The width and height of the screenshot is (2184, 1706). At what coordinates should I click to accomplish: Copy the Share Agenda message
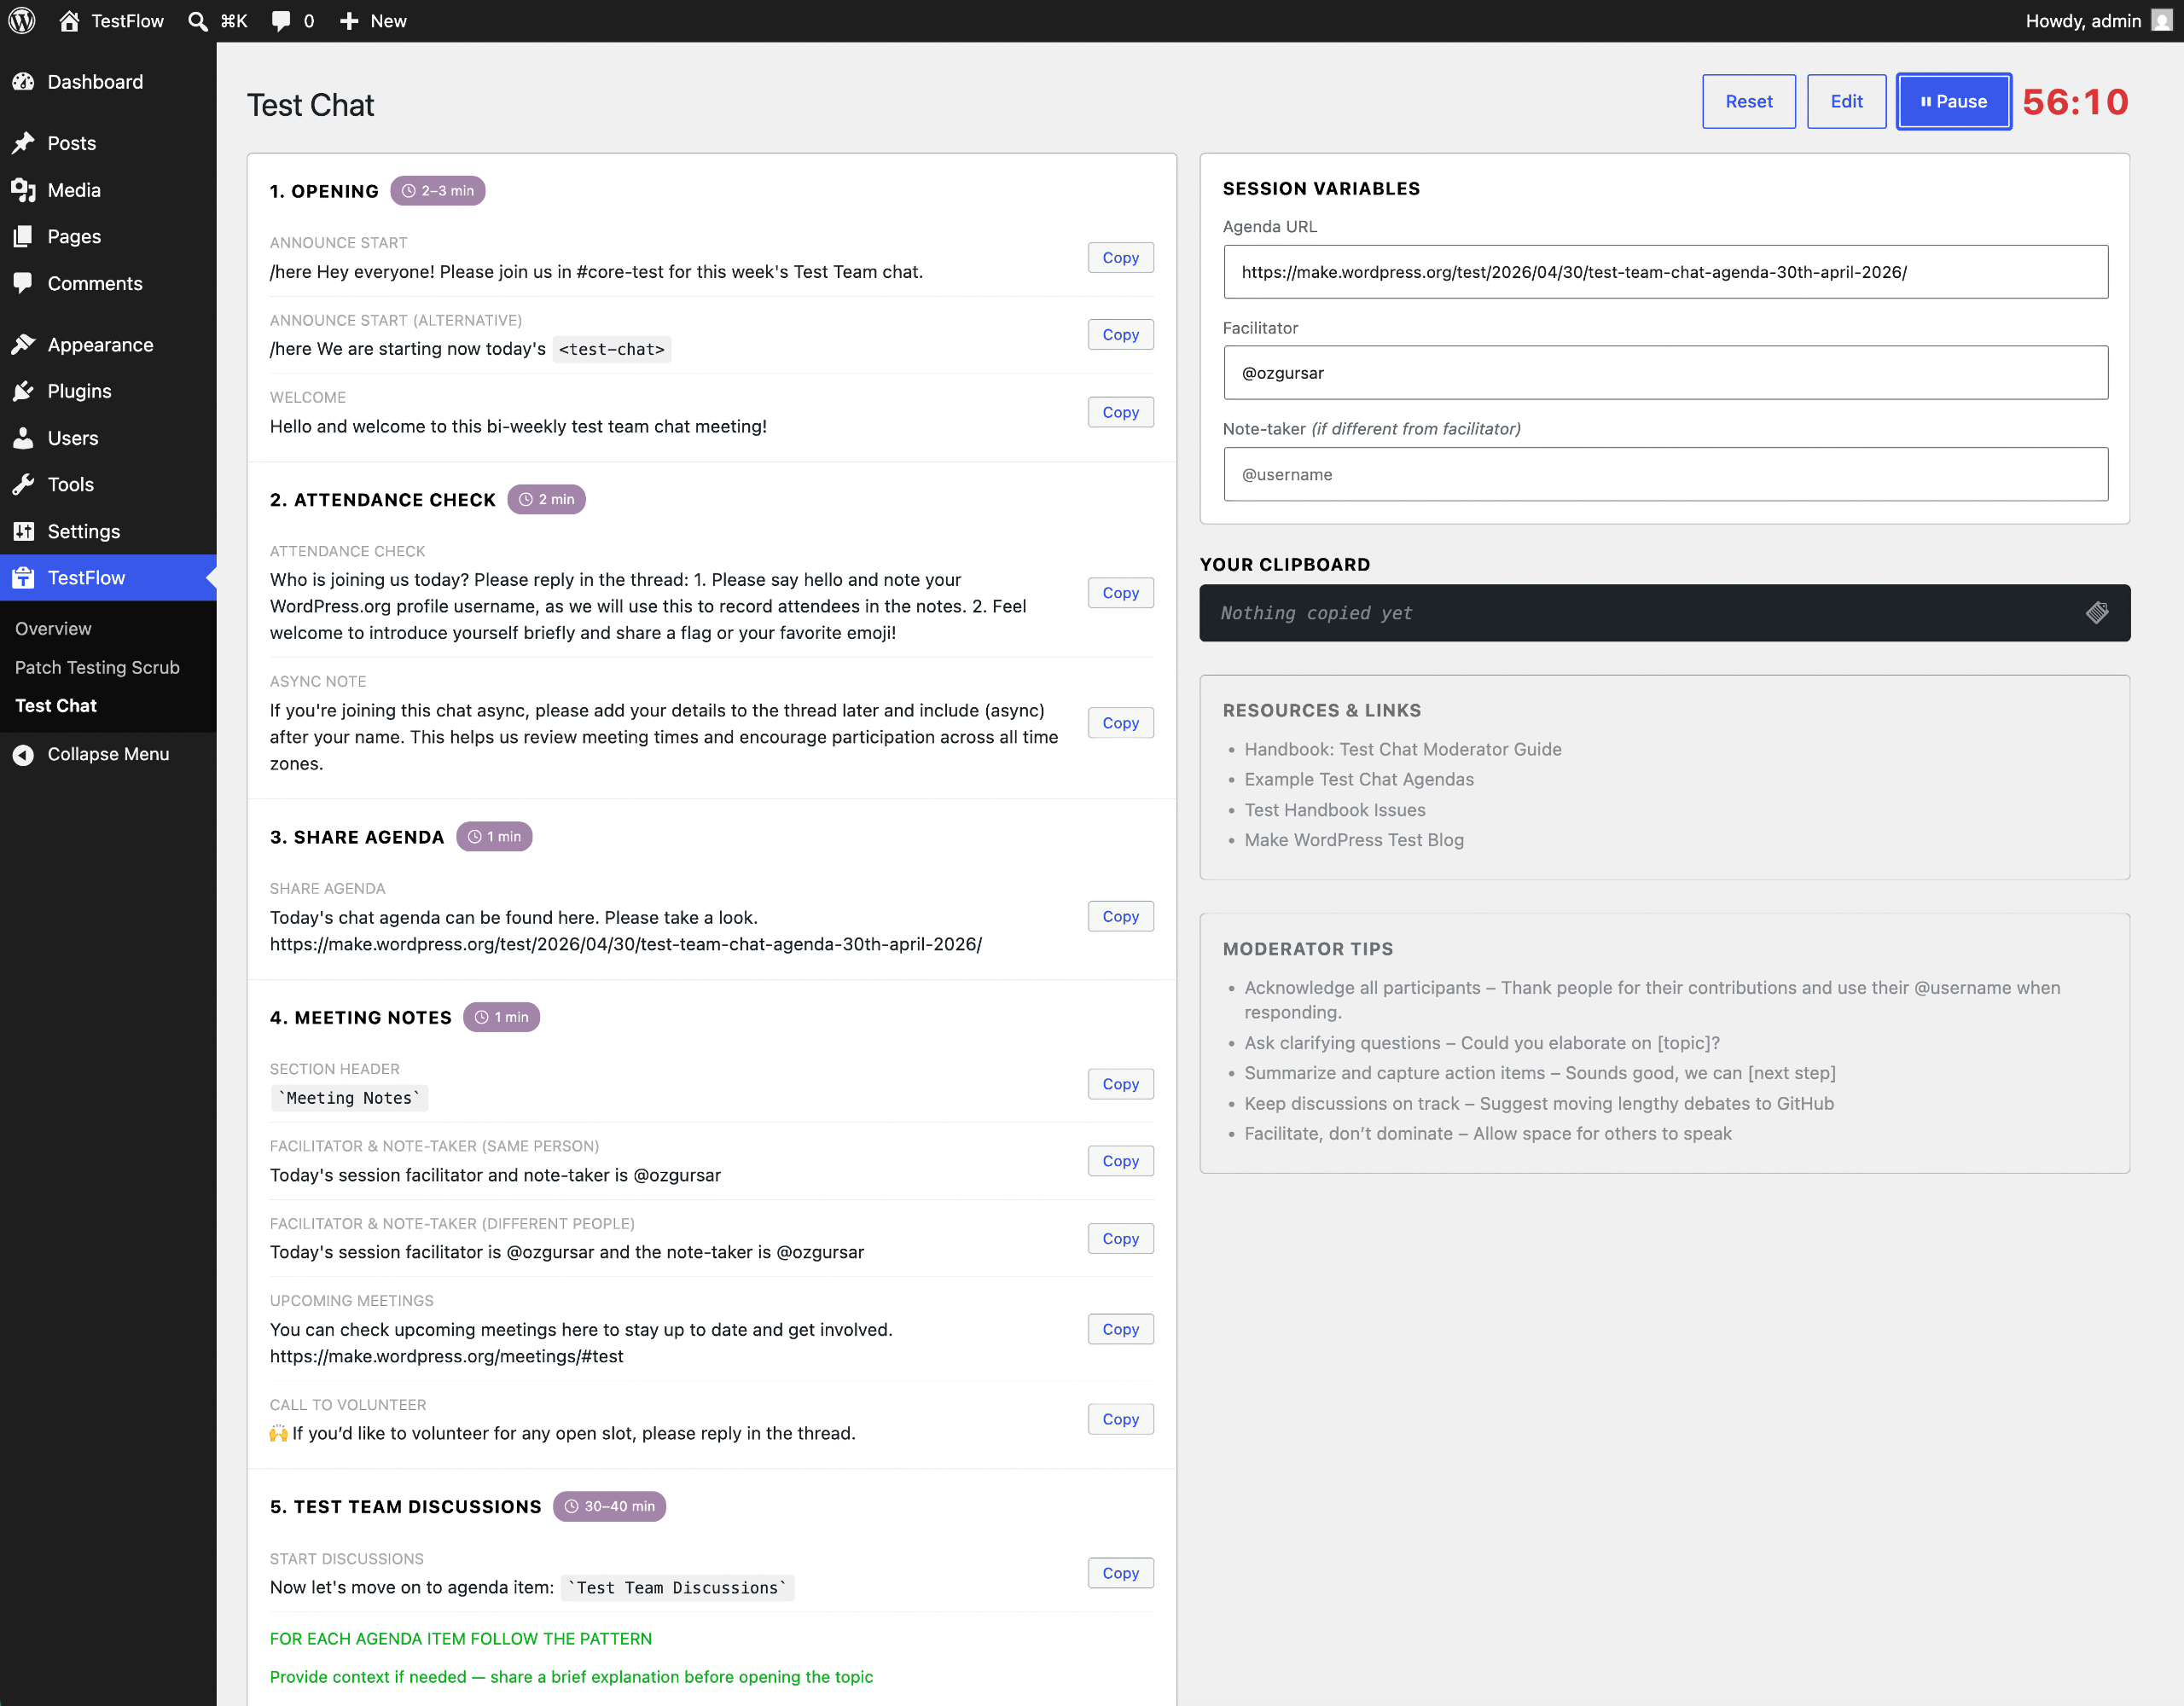point(1120,916)
